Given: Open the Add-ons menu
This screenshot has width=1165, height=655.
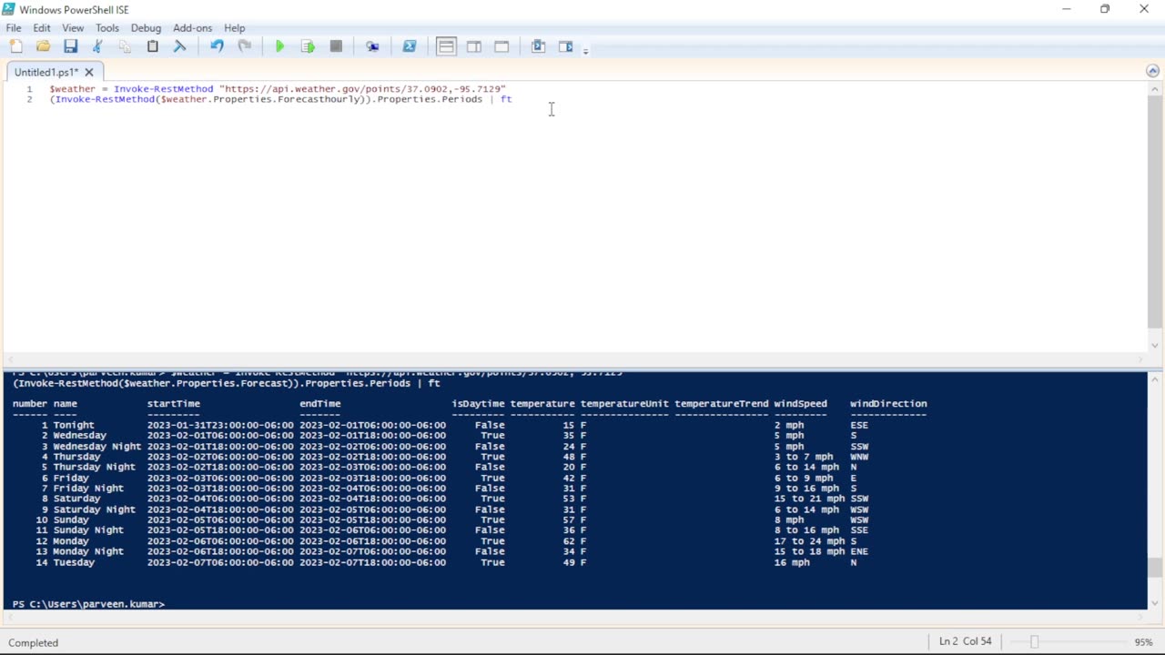Looking at the screenshot, I should [192, 28].
